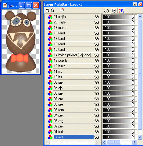Click the Create mask icon with red asterisk
Viewport: 143px width, 146px height.
point(62,10)
